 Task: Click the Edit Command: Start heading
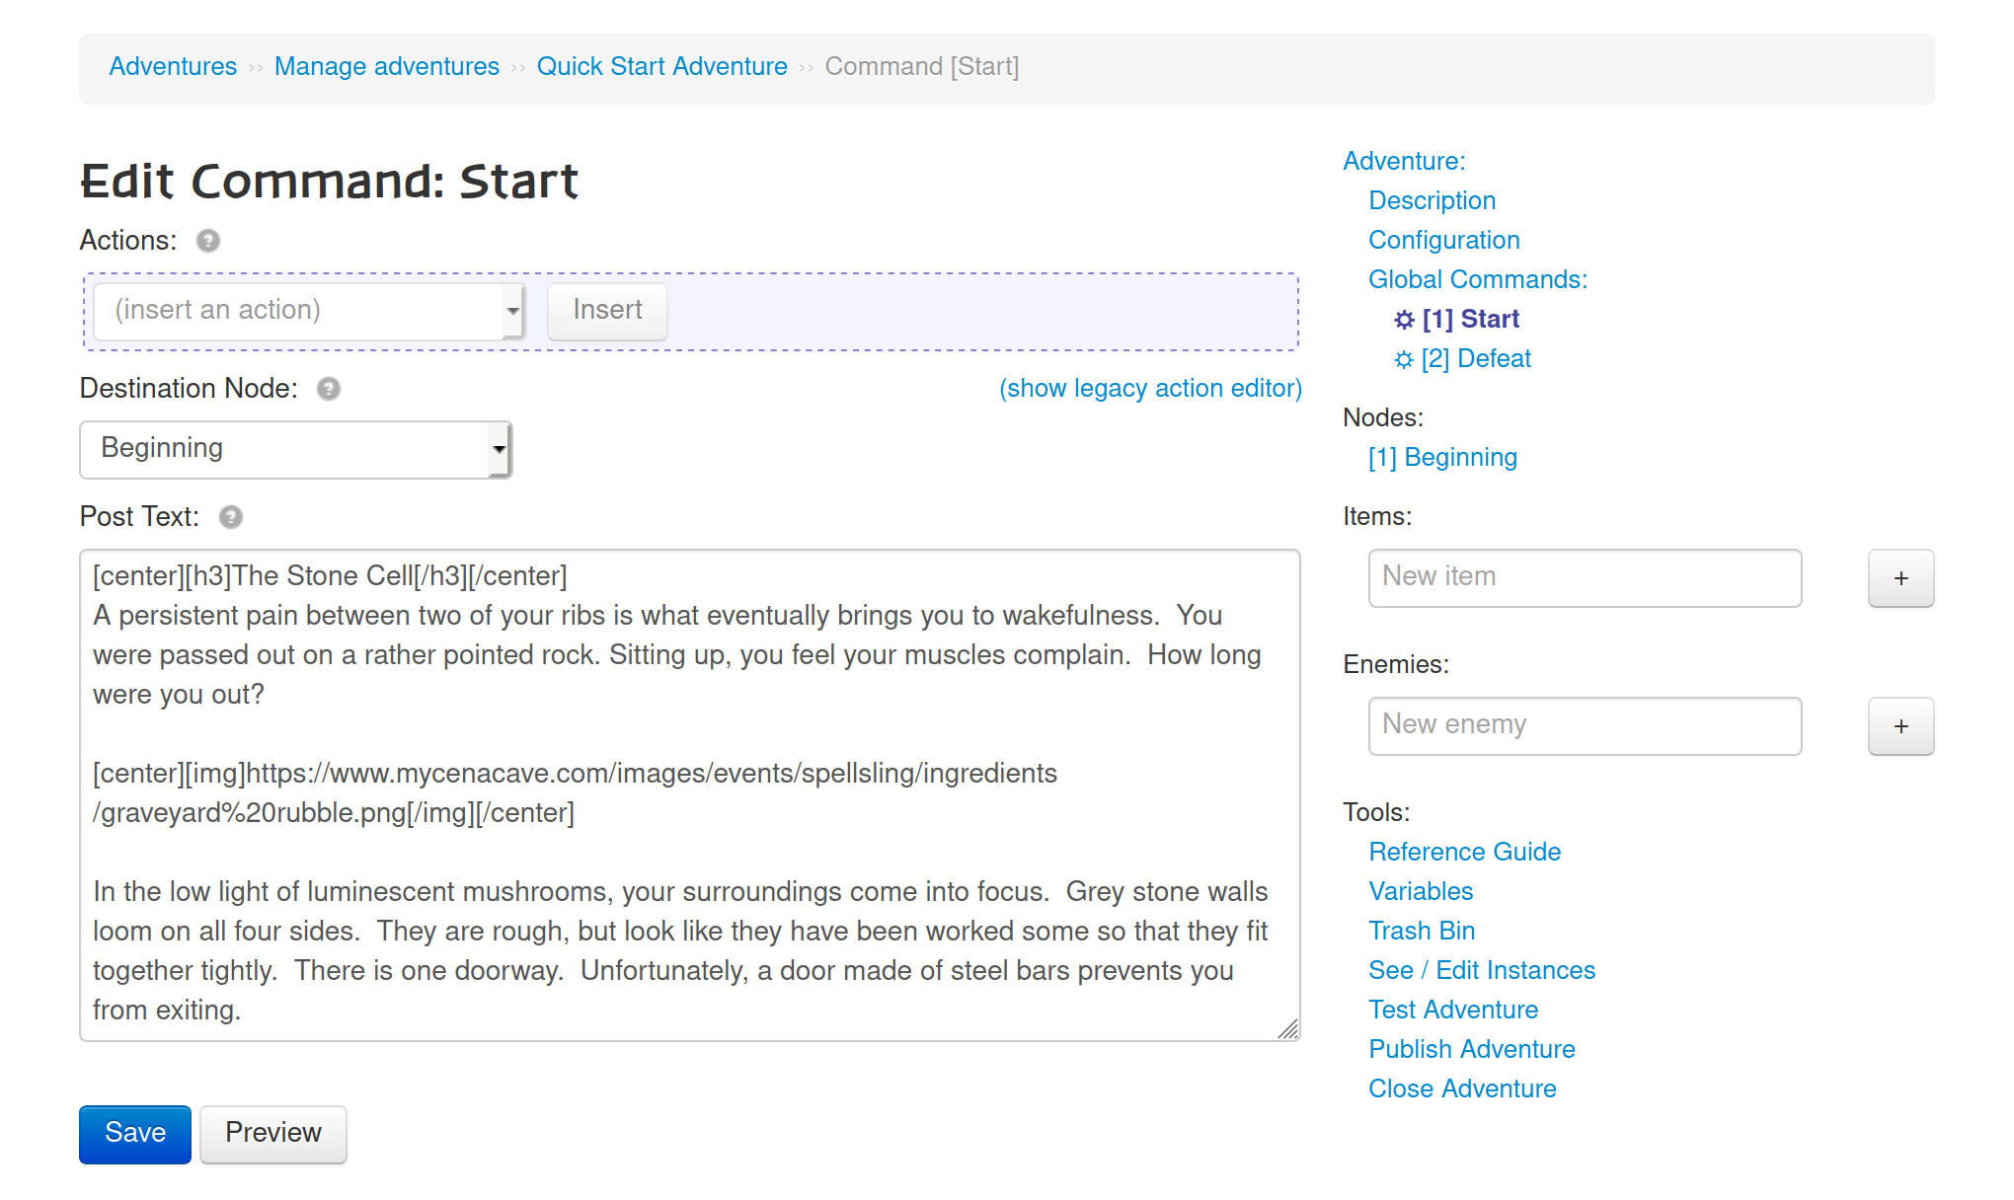click(330, 182)
